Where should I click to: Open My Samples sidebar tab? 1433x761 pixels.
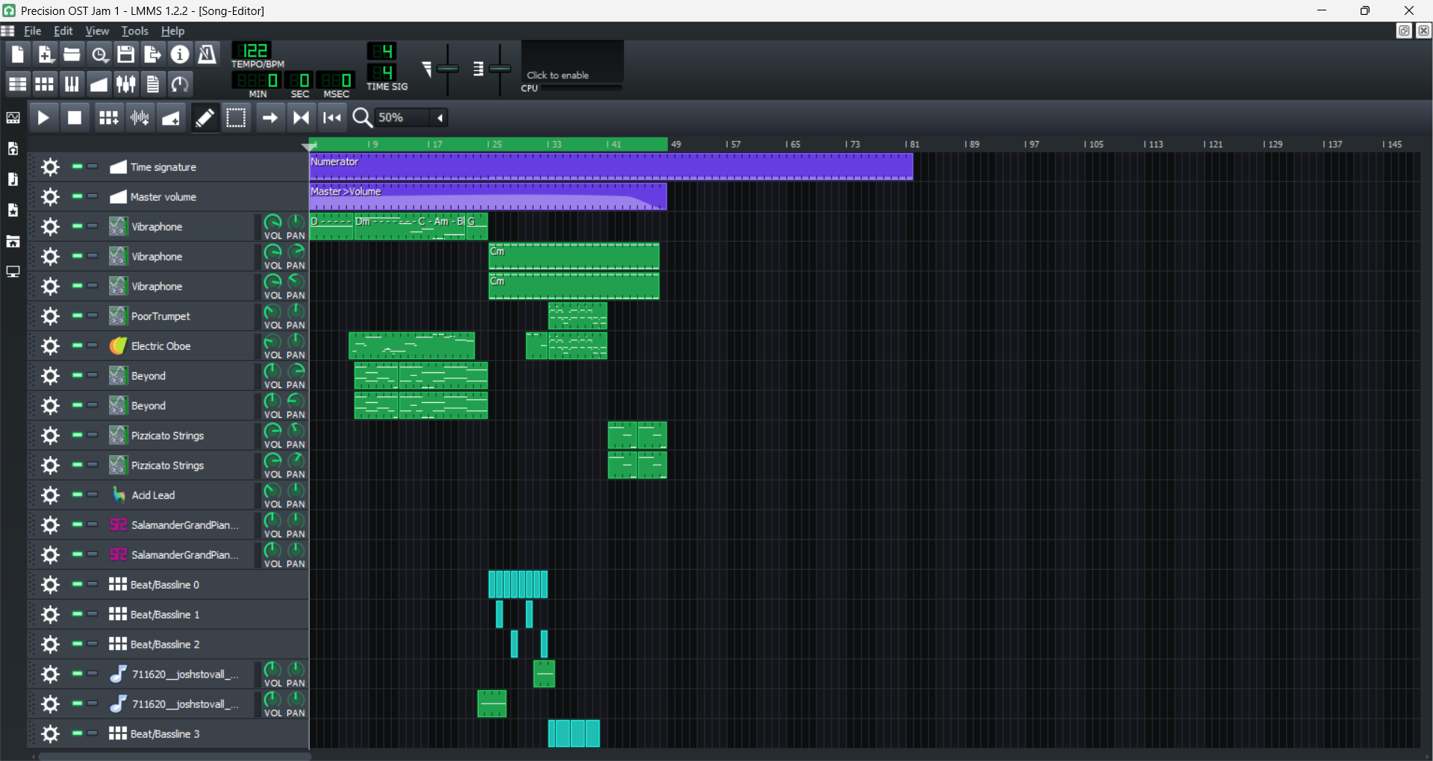tap(13, 179)
